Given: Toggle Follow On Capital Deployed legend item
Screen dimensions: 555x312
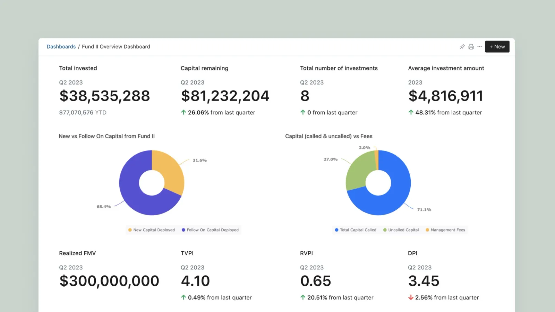Looking at the screenshot, I should (210, 230).
